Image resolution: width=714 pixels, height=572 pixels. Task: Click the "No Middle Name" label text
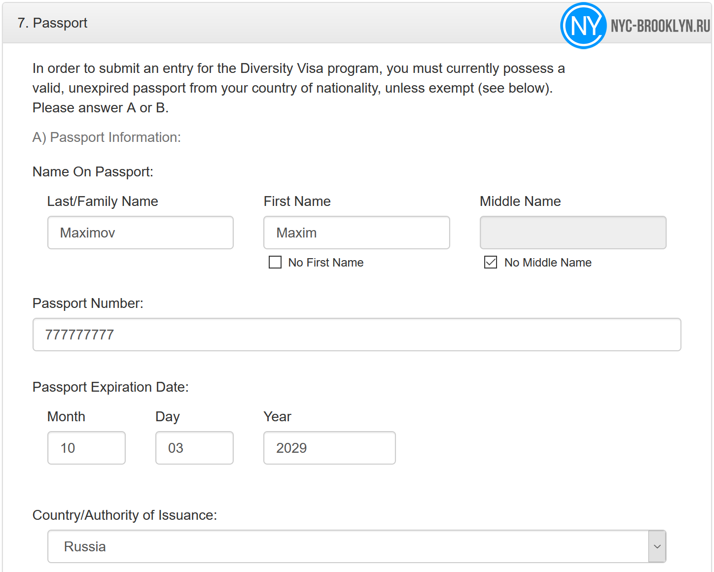click(548, 263)
